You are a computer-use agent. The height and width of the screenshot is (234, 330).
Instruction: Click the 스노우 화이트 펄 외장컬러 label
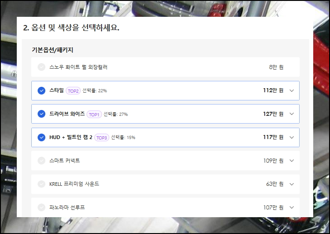tap(78, 67)
